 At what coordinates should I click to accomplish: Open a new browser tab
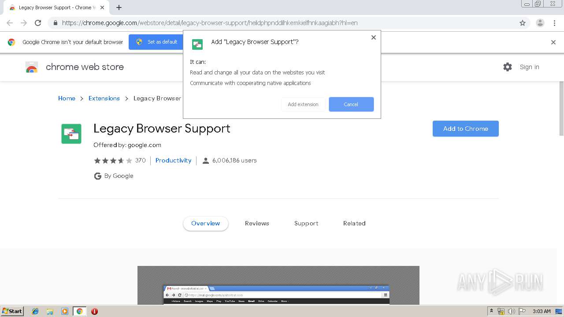click(119, 7)
